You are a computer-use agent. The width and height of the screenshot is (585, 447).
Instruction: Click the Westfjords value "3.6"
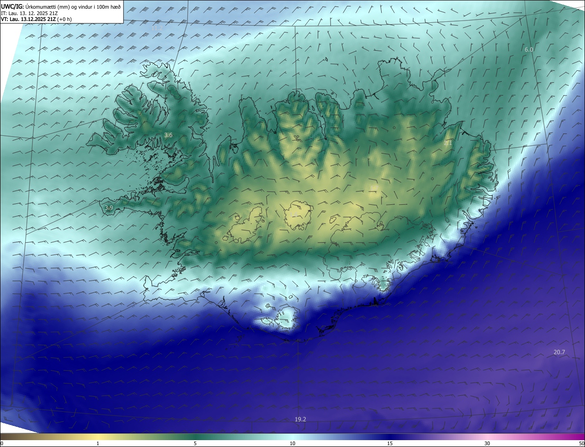coord(168,135)
